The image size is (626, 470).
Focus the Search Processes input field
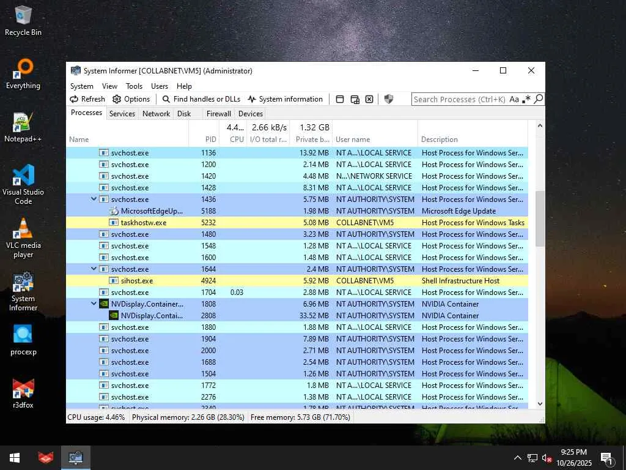point(460,99)
